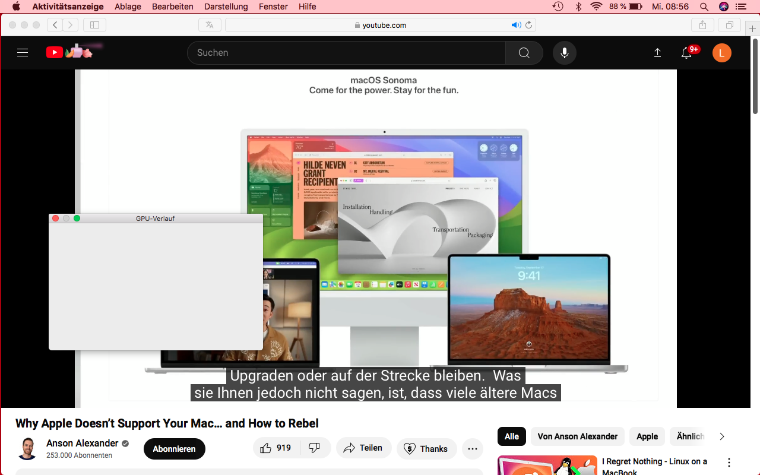Viewport: 760px width, 475px height.
Task: Open the Anson Alexander channel name link
Action: (83, 444)
